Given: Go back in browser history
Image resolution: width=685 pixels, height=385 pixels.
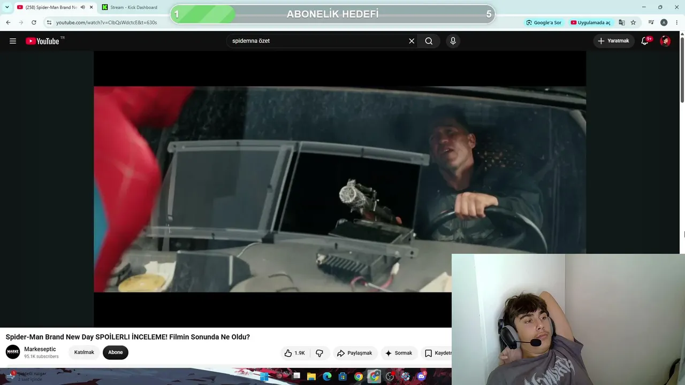Looking at the screenshot, I should tap(8, 22).
